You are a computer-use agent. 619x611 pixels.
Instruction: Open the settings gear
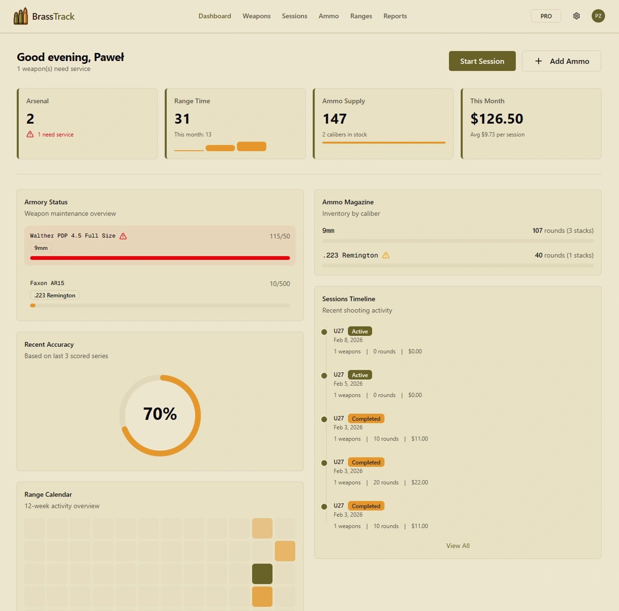click(x=576, y=15)
